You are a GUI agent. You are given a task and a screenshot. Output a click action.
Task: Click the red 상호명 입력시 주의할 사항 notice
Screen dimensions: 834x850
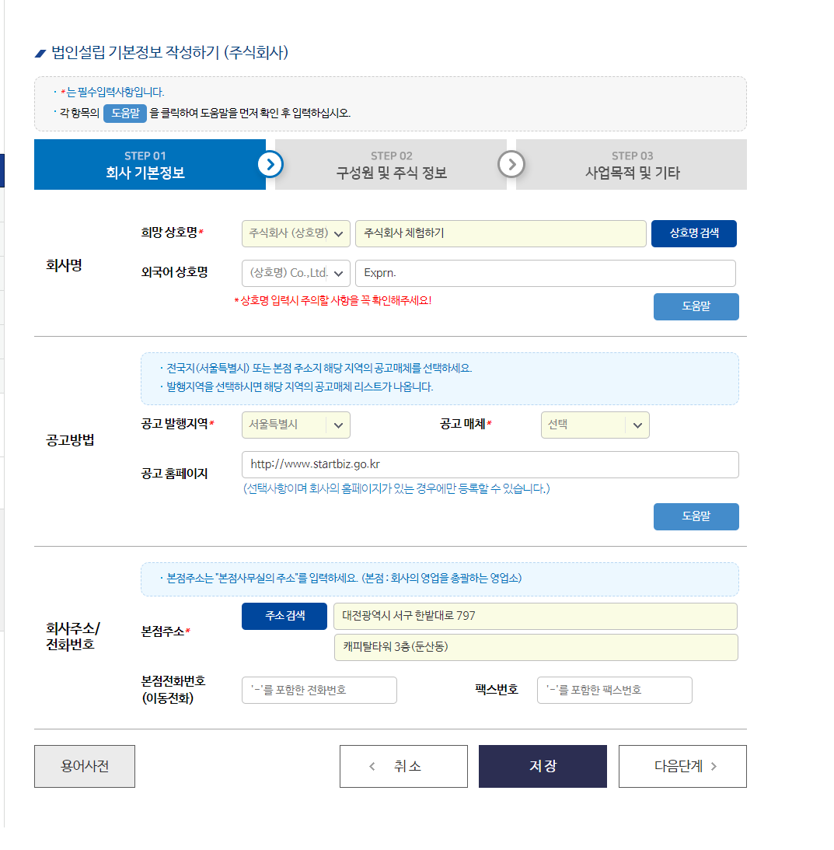(x=333, y=300)
